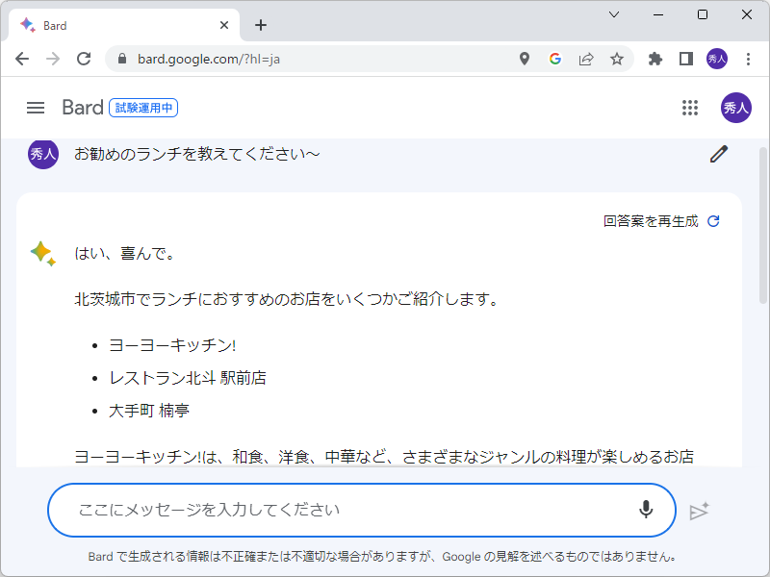Open the Chrome extensions puzzle icon
Image resolution: width=770 pixels, height=577 pixels.
[654, 59]
